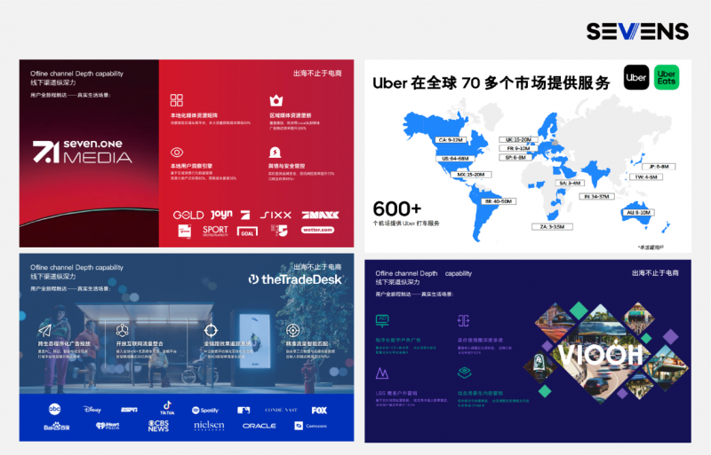The width and height of the screenshot is (711, 455).
Task: Click the green Uber Eats logo
Action: tap(667, 77)
